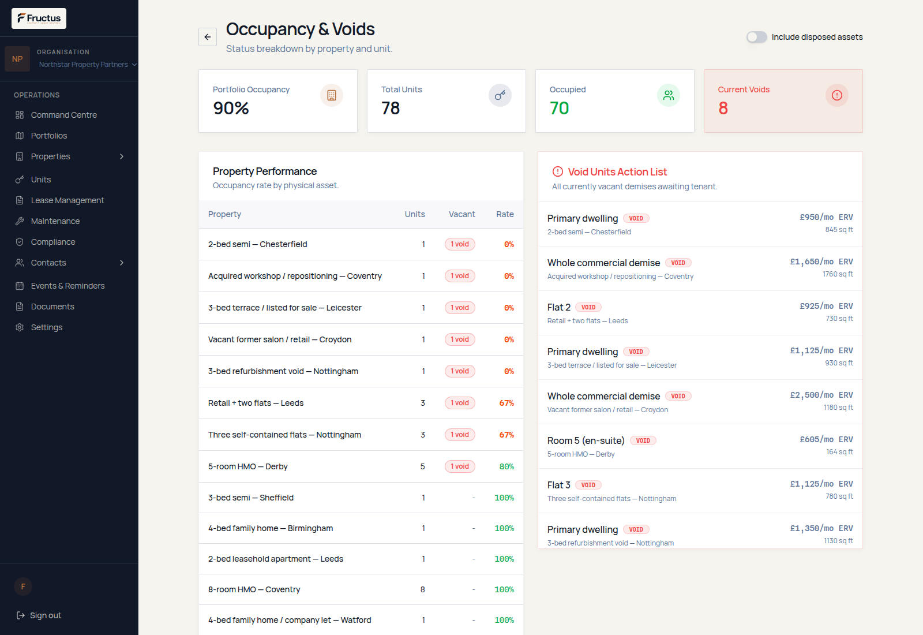Click the Occupied users icon
Image resolution: width=923 pixels, height=635 pixels.
669,95
